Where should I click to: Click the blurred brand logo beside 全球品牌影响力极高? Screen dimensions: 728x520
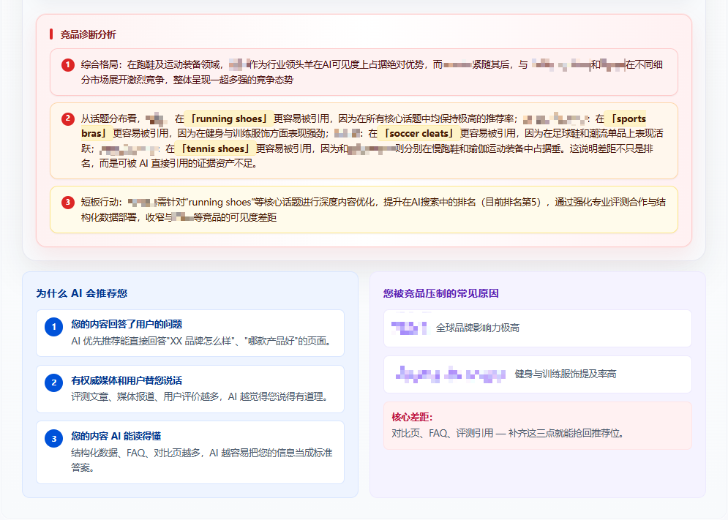[409, 328]
